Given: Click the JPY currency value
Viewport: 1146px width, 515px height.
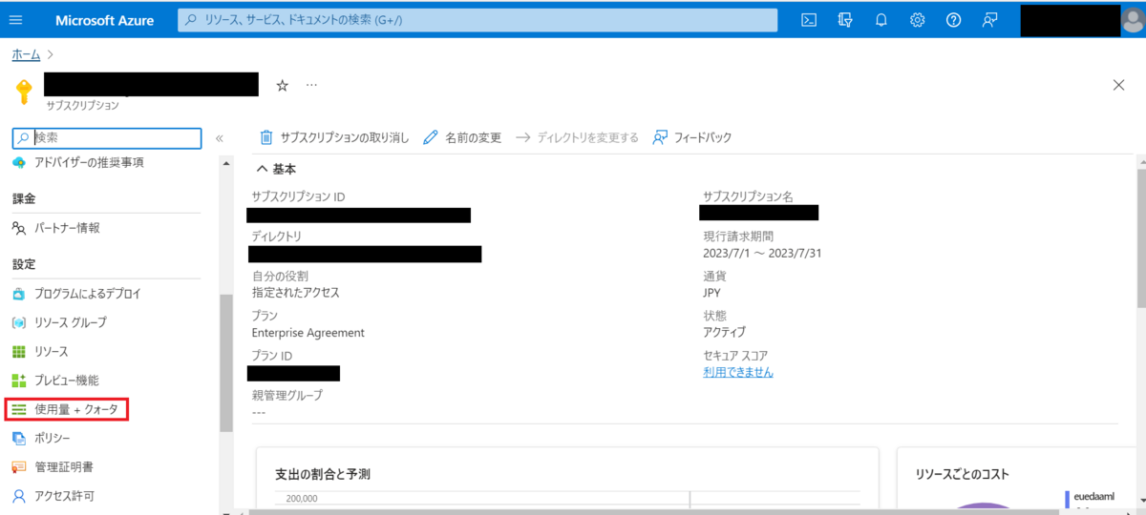Looking at the screenshot, I should click(712, 293).
